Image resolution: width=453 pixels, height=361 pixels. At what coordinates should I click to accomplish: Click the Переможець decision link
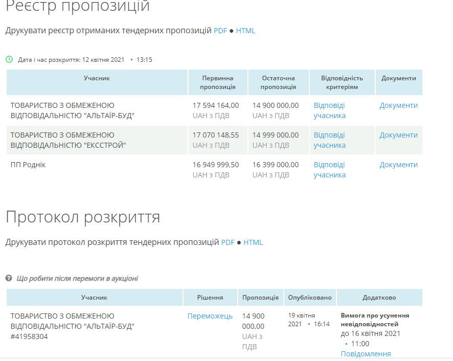(x=210, y=316)
